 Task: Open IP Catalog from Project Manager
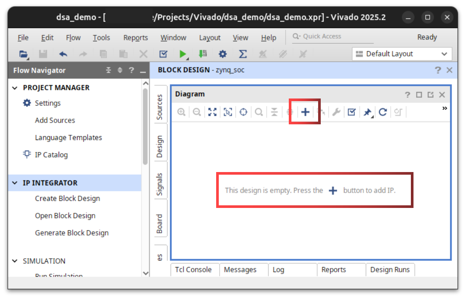(x=51, y=155)
